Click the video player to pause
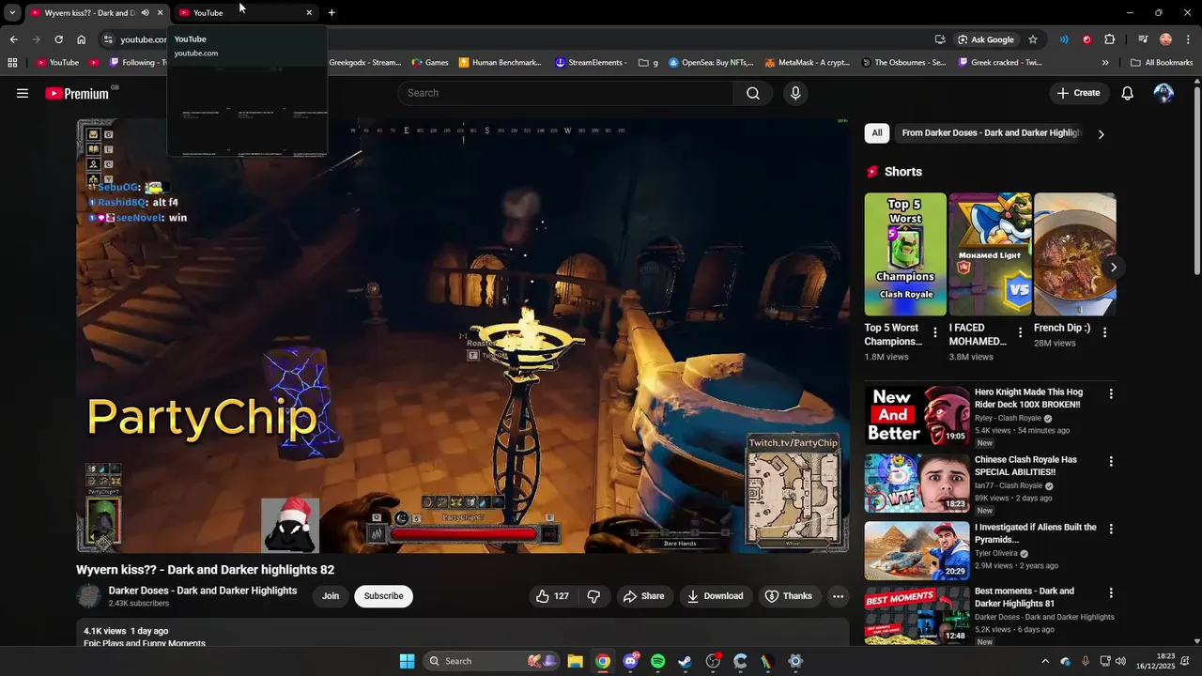This screenshot has width=1202, height=676. (x=462, y=336)
